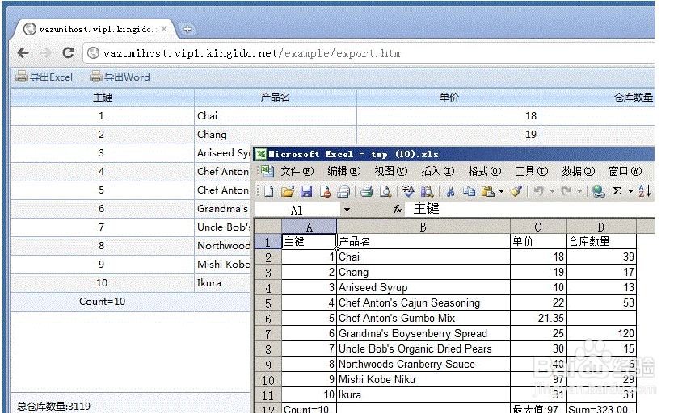This screenshot has width=695, height=413.
Task: Click the Sort Ascending A-Z icon
Action: click(644, 191)
